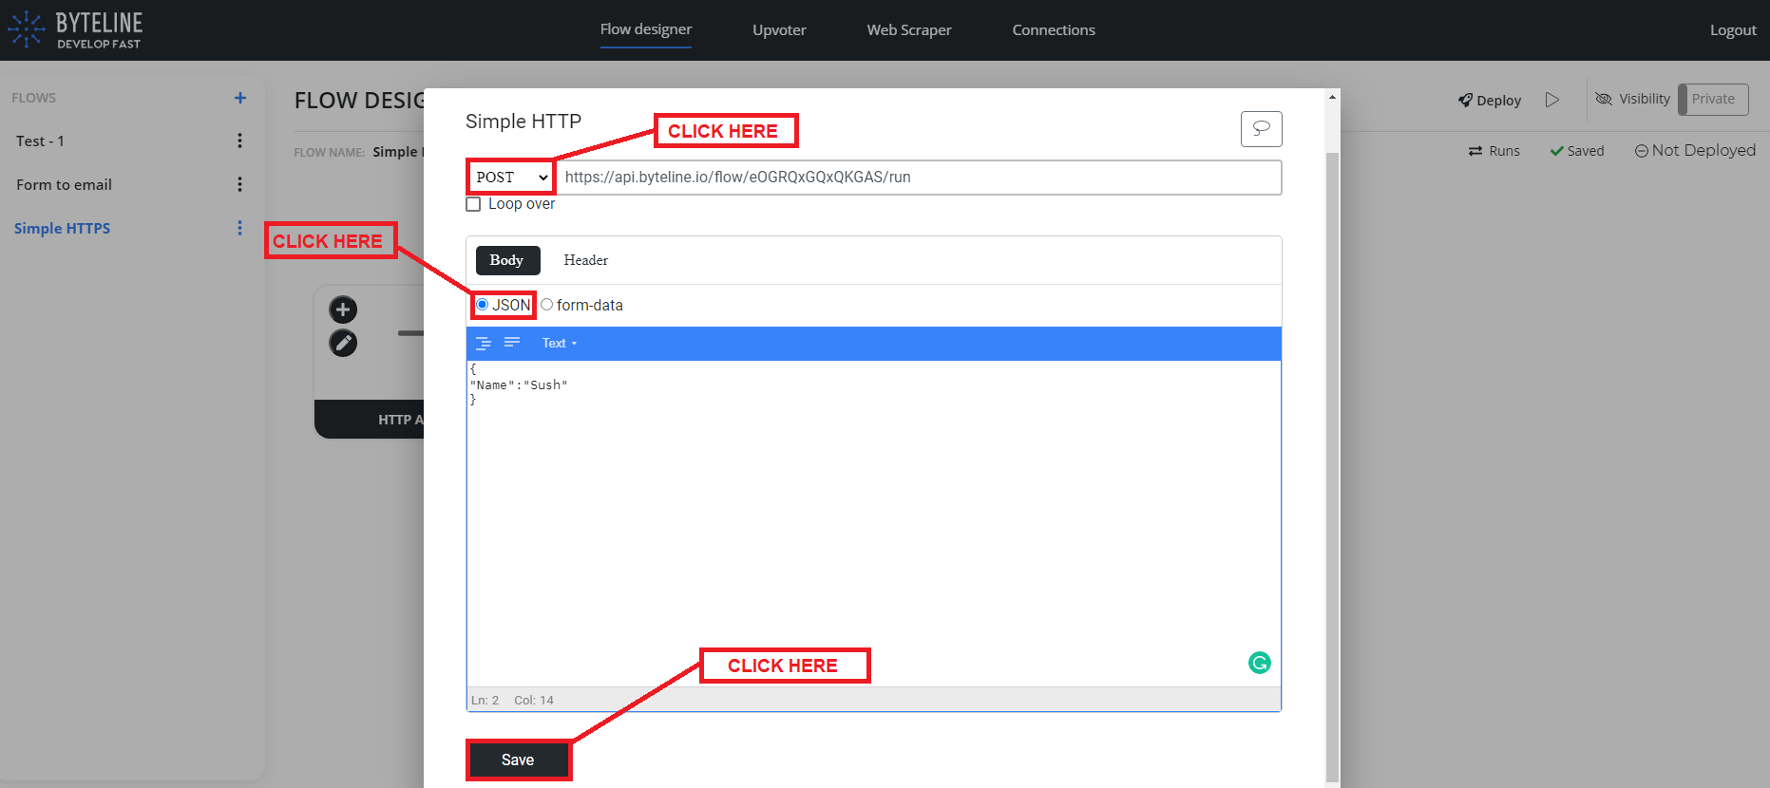Save the Simple HTTP configuration

pyautogui.click(x=518, y=760)
